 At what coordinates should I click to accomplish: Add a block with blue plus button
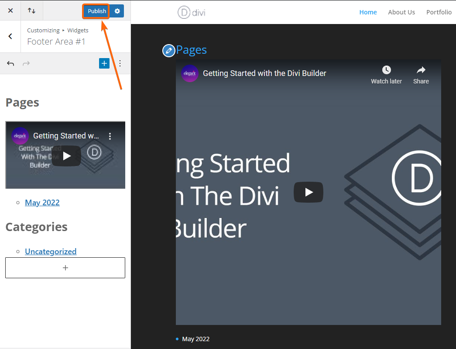[x=104, y=63]
